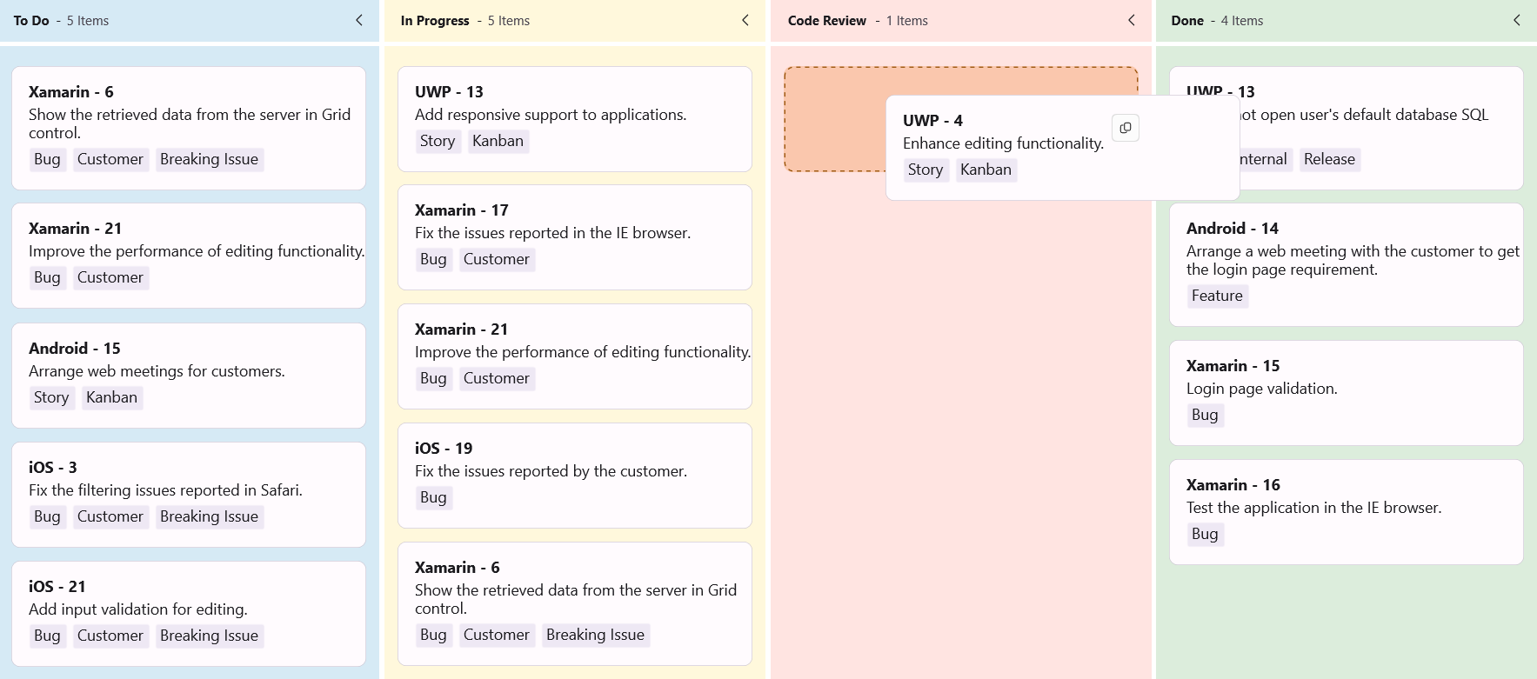Click Story tag on Android - 15 card
The image size is (1537, 679).
[x=51, y=397]
